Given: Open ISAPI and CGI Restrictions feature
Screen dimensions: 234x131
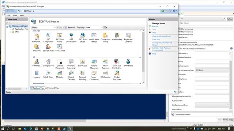Looking at the screenshot, I should pos(117,64).
